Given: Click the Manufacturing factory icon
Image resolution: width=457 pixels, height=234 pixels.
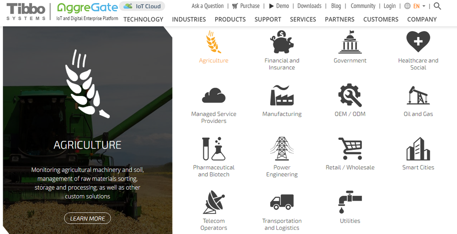Looking at the screenshot, I should (x=282, y=95).
